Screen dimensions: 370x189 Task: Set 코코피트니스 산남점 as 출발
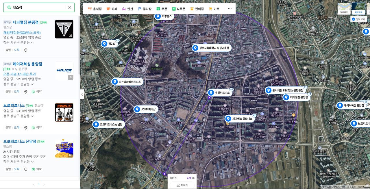pyautogui.click(x=8, y=169)
